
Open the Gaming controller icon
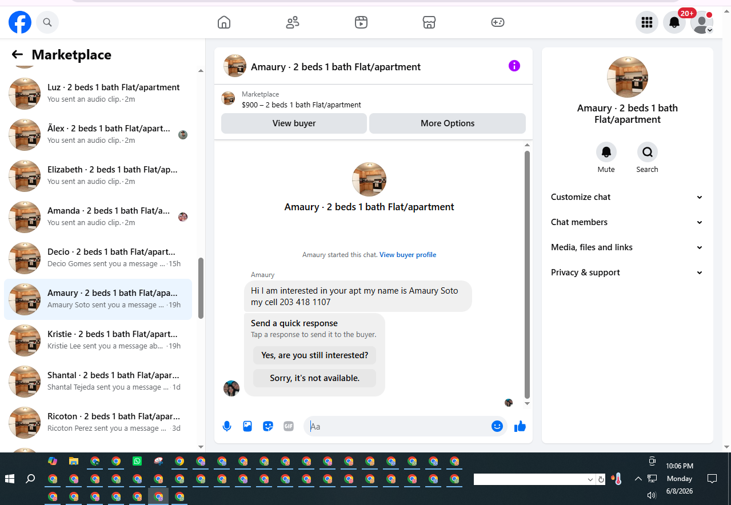(498, 22)
